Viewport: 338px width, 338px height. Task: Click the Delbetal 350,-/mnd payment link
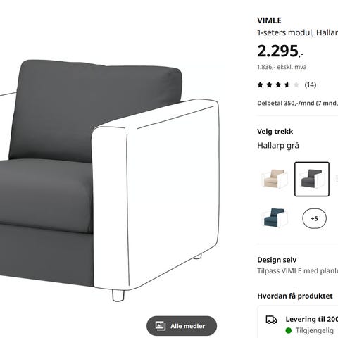point(297,103)
